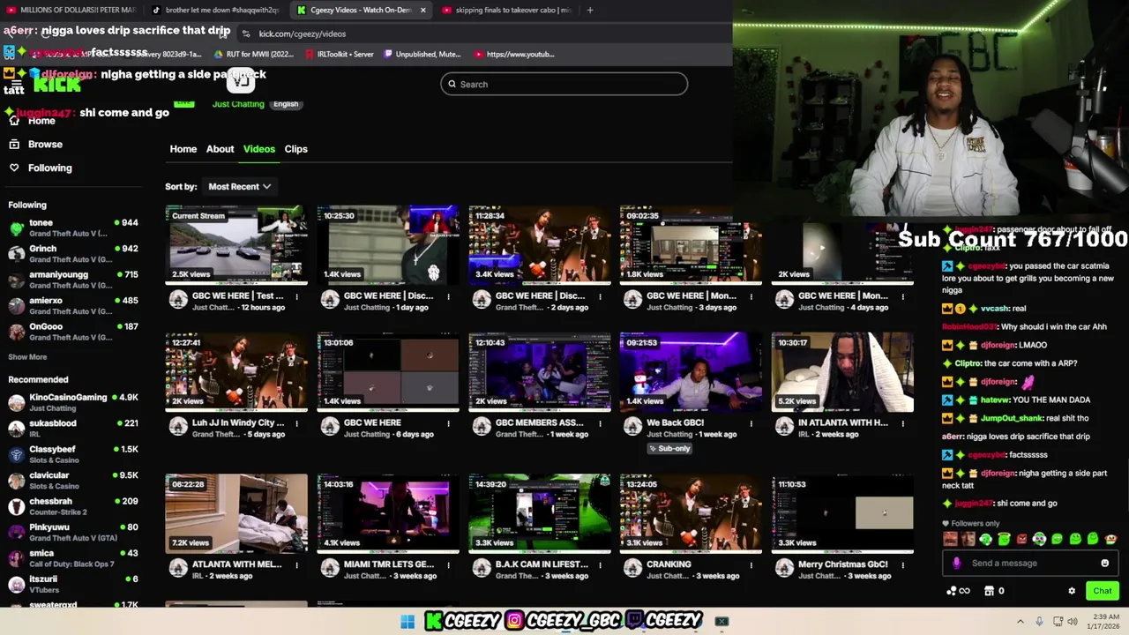
Task: Open the 'RUT for MWII (2022...' bookmark
Action: [254, 54]
